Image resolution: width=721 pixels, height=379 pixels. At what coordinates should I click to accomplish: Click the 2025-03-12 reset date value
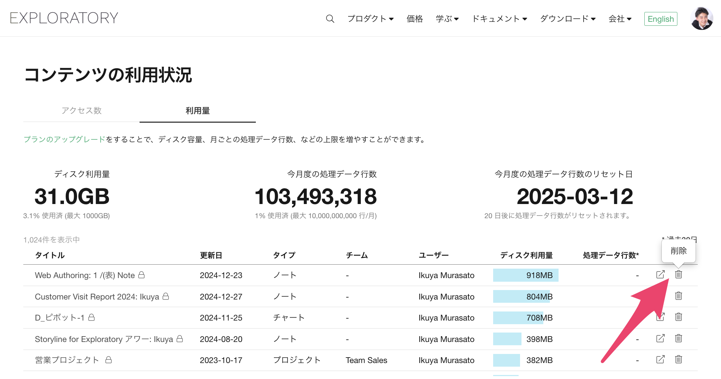[575, 196]
